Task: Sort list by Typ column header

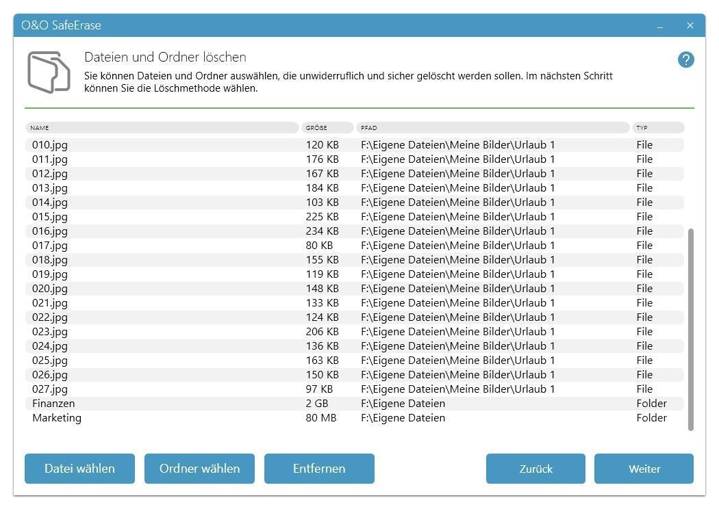Action: pos(657,128)
